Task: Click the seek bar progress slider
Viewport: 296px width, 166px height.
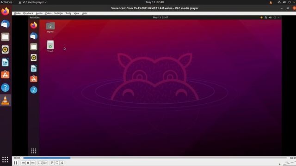Action: pos(155,158)
